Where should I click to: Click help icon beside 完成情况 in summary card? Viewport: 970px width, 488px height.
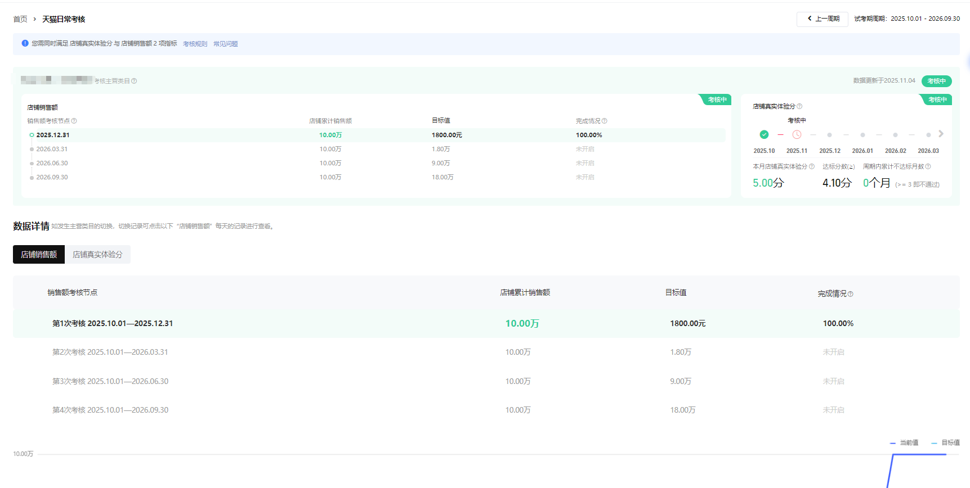pyautogui.click(x=605, y=121)
